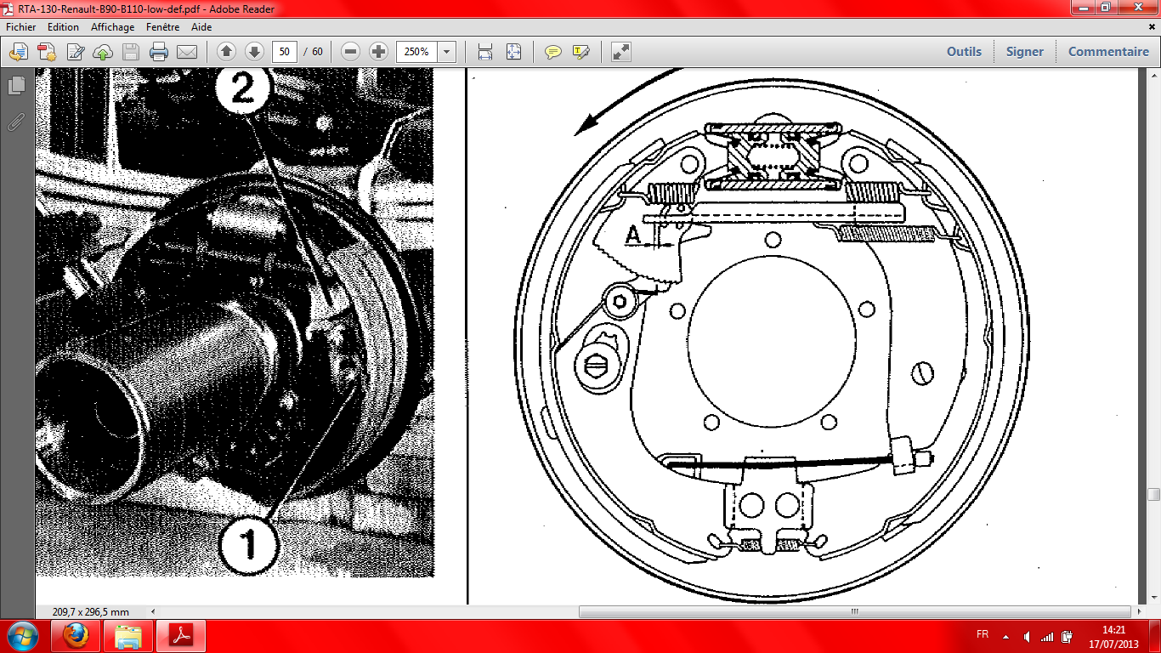Show page thumbnails panel in sidebar
Screen dimensions: 1161x653
tap(15, 85)
